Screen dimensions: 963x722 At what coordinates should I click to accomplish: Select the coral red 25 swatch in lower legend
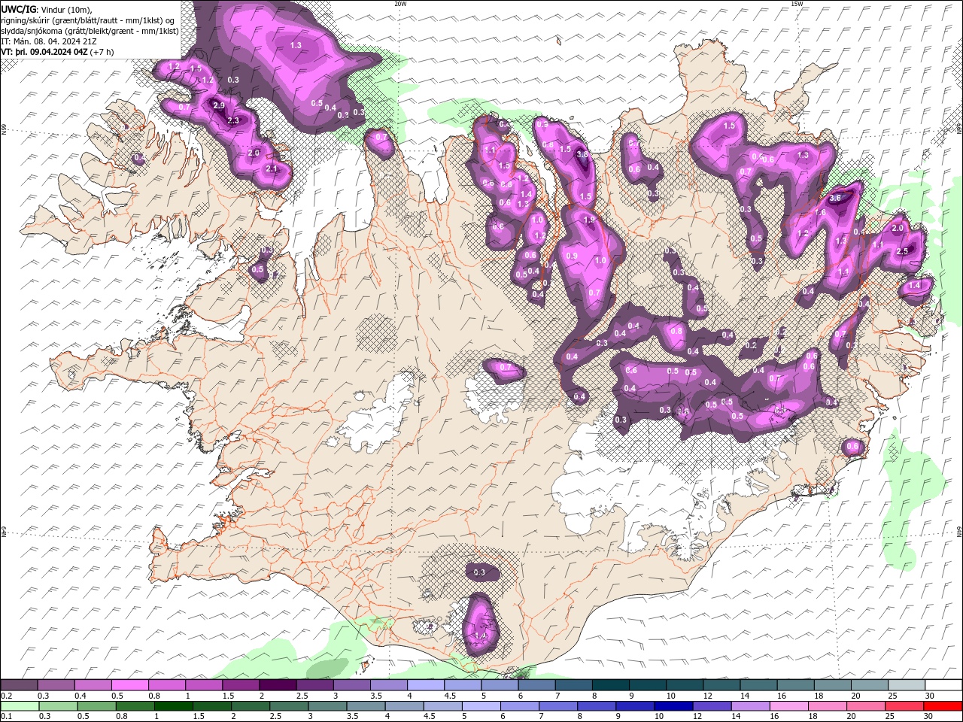(904, 706)
